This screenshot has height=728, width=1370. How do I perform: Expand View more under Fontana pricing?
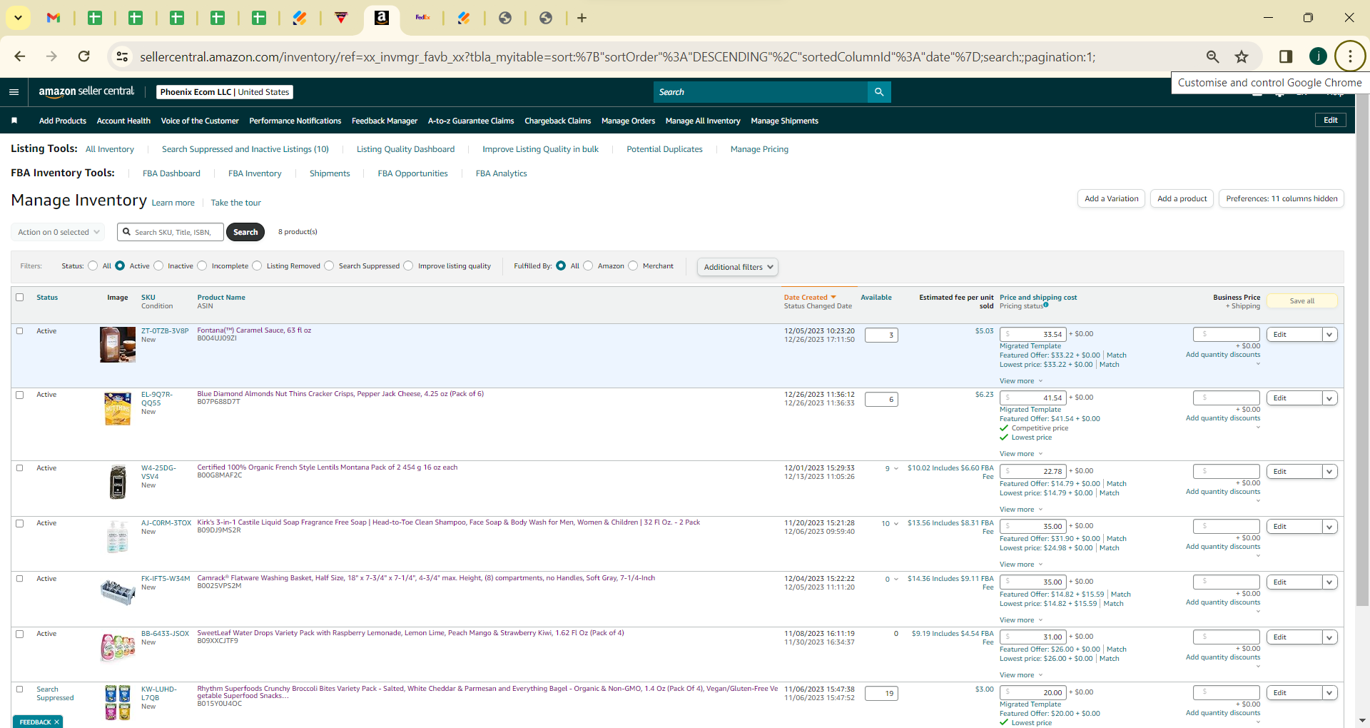click(x=1021, y=381)
